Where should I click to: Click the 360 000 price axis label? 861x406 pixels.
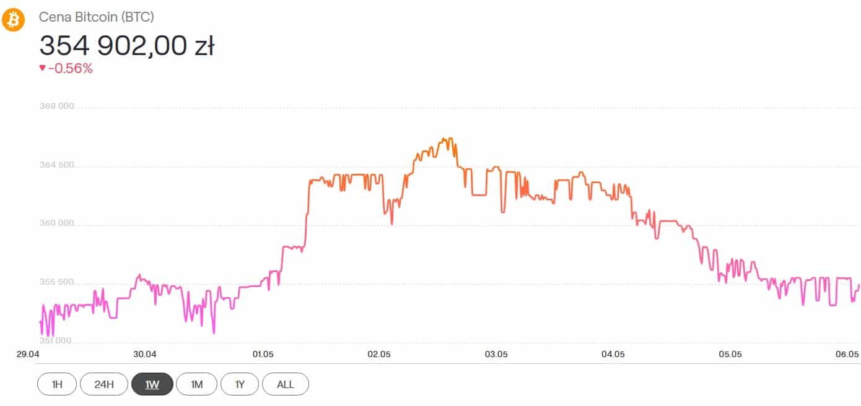56,223
